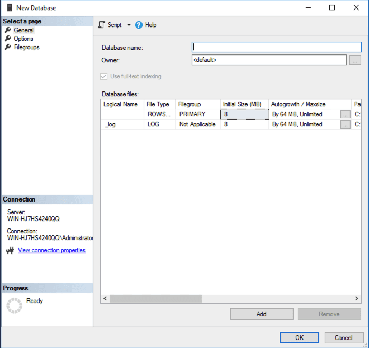Click the connection properties icon
Screen dimensions: 369x348
pyautogui.click(x=10, y=251)
